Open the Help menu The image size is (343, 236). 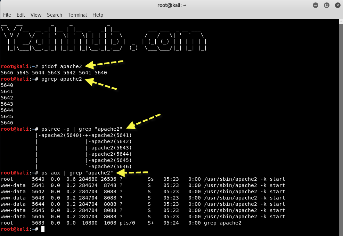[98, 15]
